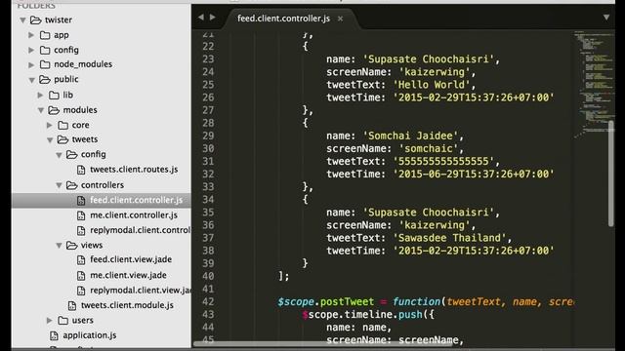Open tweets.client.routes.js file

[134, 170]
